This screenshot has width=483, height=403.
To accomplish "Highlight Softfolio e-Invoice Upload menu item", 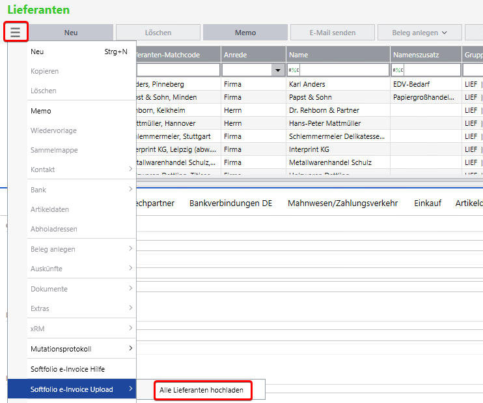I will click(72, 389).
